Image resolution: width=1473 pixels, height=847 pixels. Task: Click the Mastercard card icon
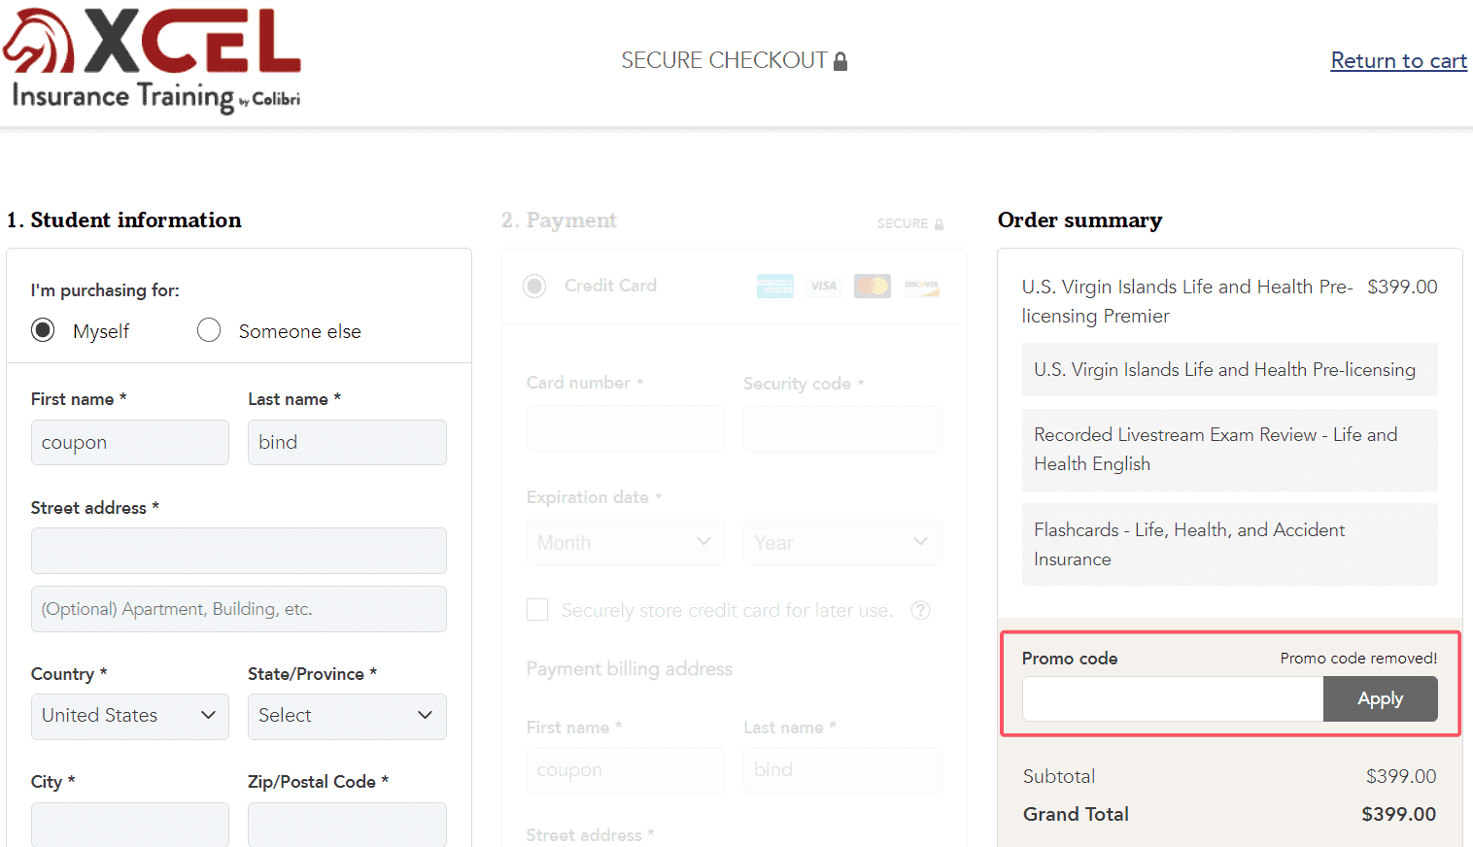point(873,286)
